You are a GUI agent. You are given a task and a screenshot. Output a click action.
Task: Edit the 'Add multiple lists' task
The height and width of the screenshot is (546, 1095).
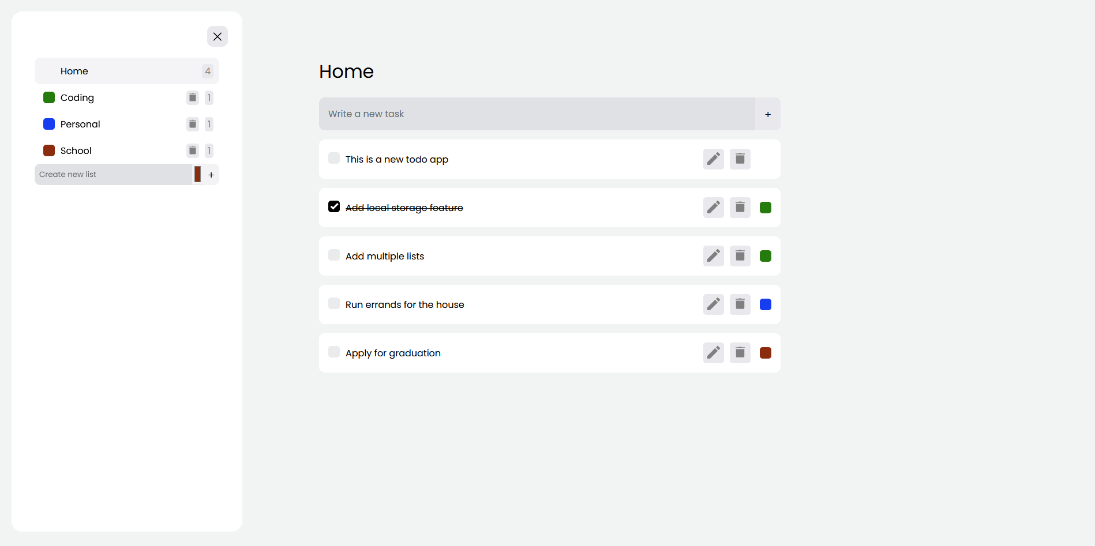coord(714,256)
